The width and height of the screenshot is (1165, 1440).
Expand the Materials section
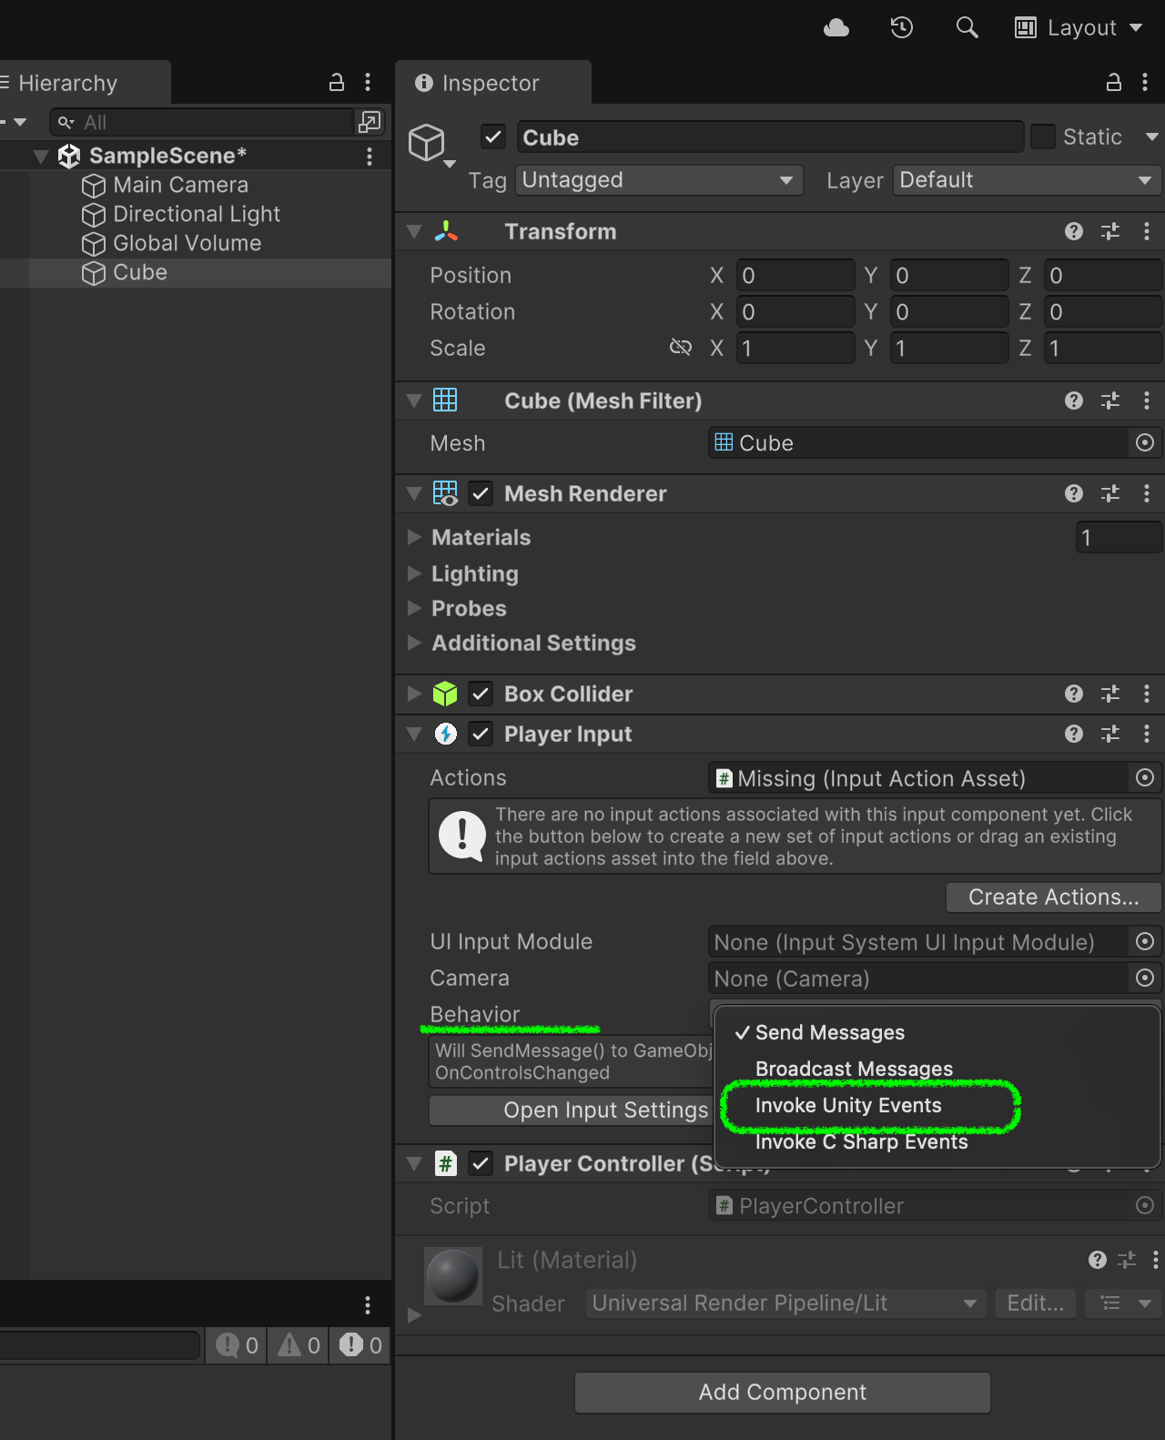[415, 537]
